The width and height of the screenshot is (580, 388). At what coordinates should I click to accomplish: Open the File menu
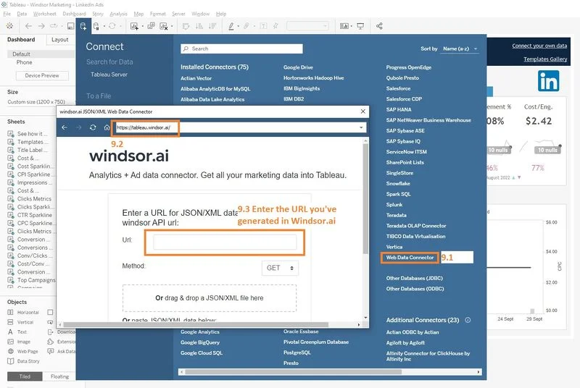pos(7,14)
